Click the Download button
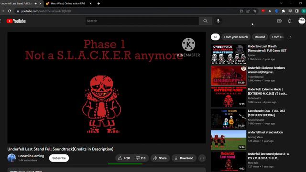This screenshot has width=306, height=172. (x=184, y=158)
